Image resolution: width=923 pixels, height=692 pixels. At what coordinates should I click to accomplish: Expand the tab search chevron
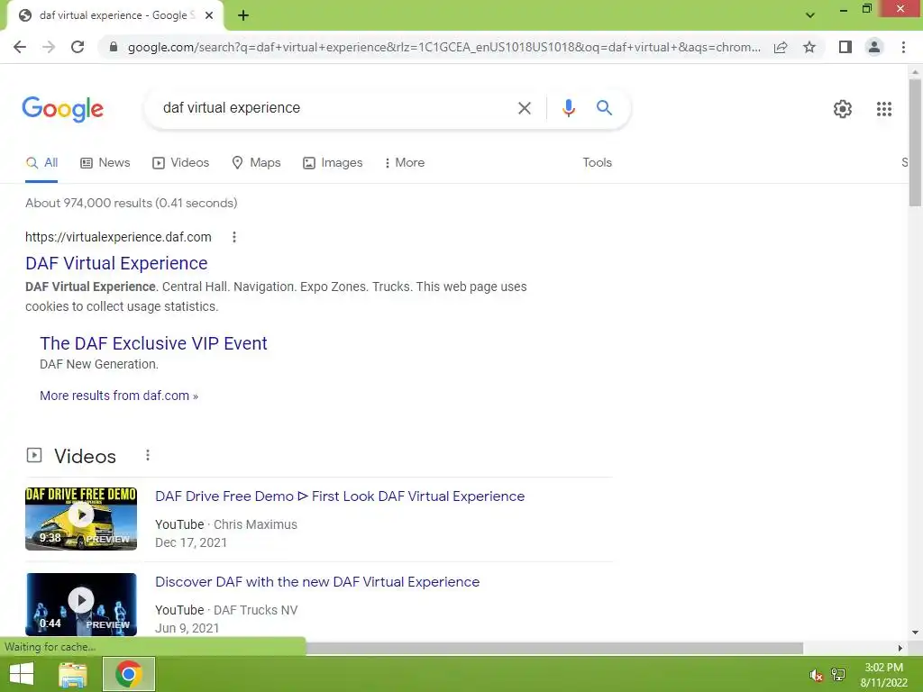pos(810,15)
